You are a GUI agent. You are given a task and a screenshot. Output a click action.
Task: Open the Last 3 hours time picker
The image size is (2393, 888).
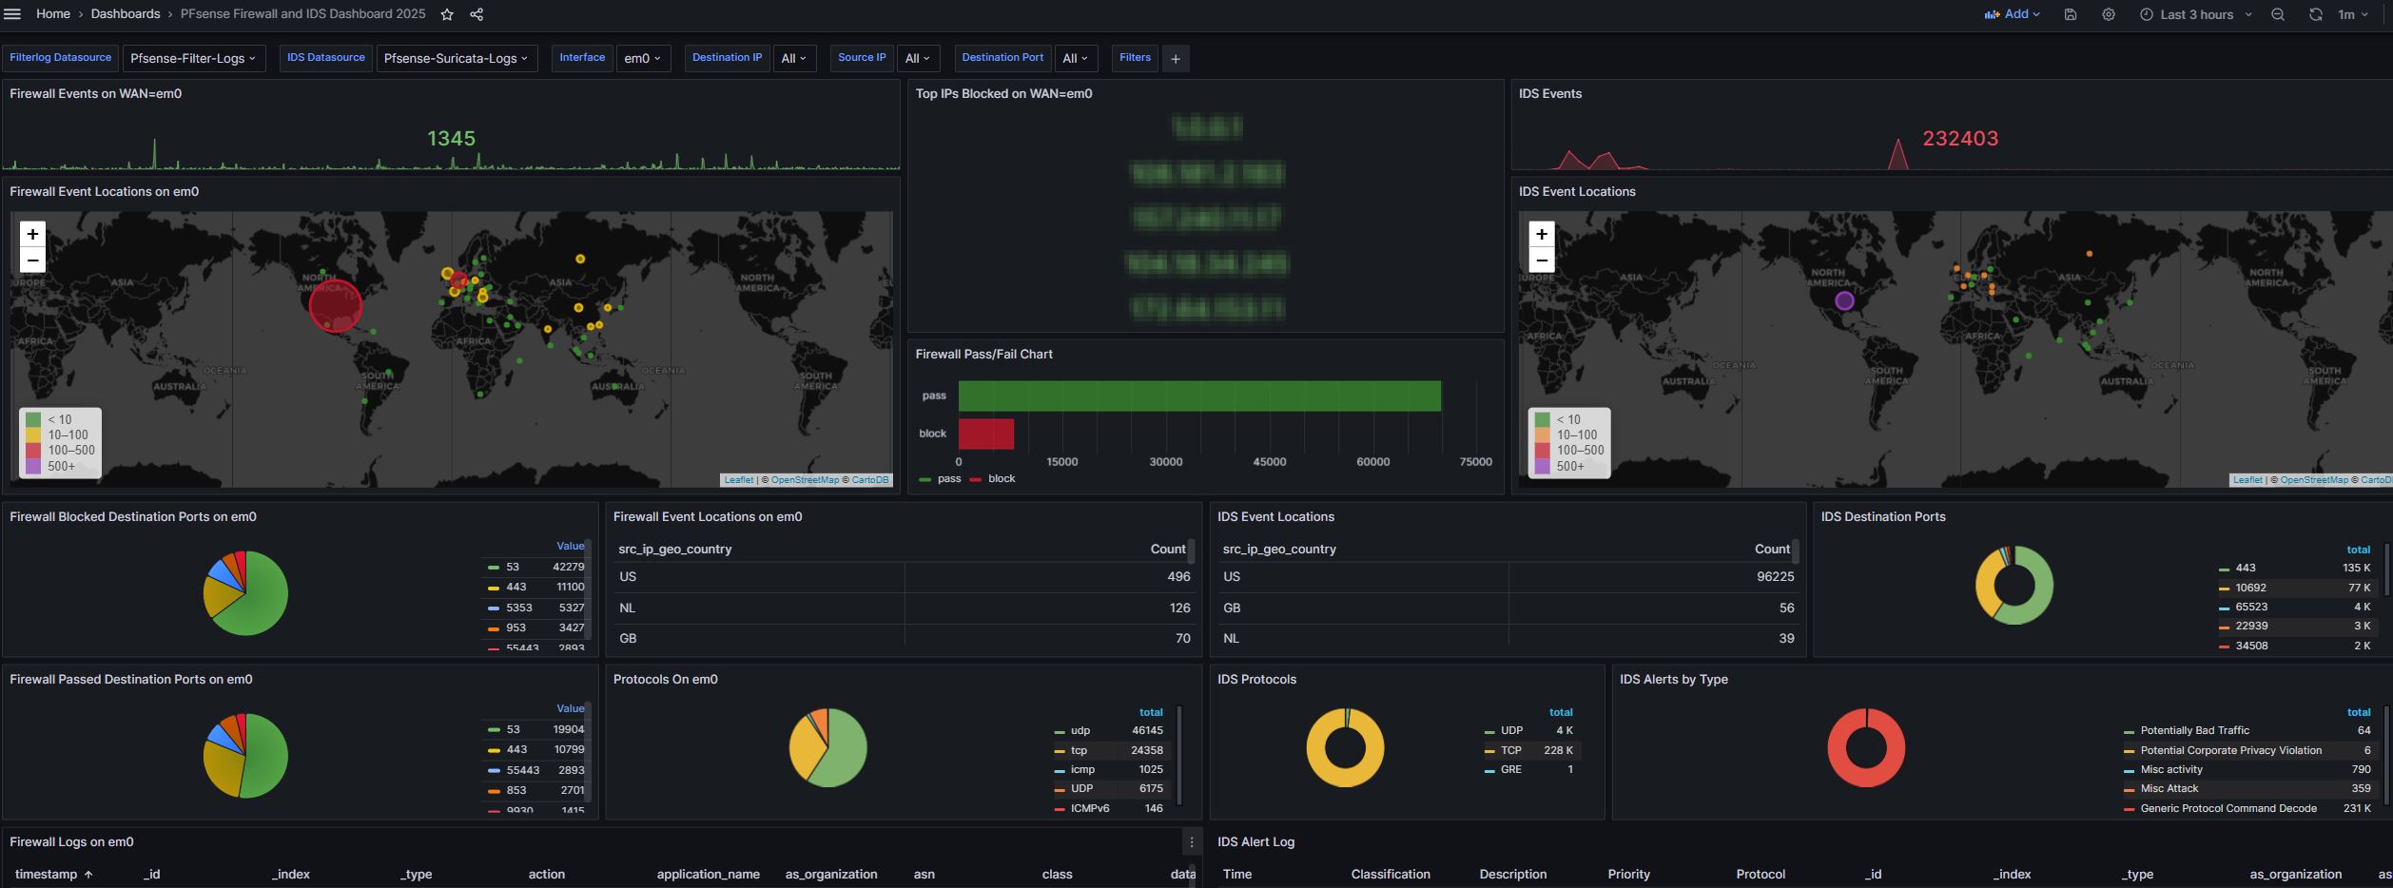pos(2196,14)
